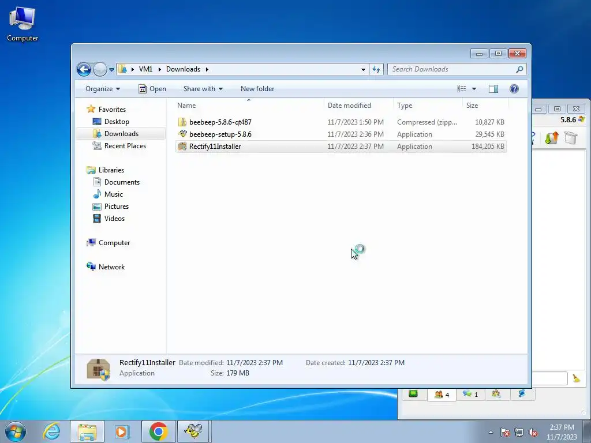Viewport: 591px width, 443px height.
Task: Click Open in the command bar
Action: point(152,89)
